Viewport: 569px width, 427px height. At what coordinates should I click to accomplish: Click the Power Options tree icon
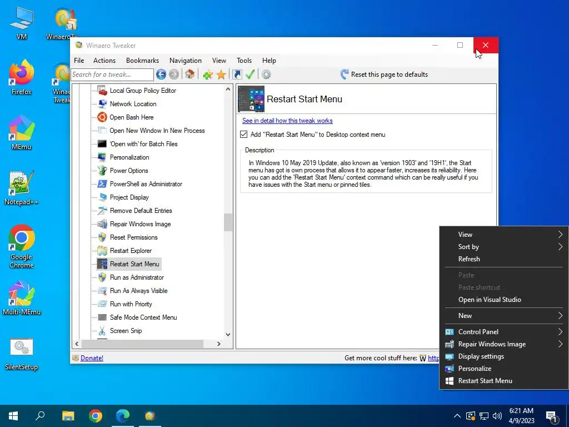pos(102,171)
